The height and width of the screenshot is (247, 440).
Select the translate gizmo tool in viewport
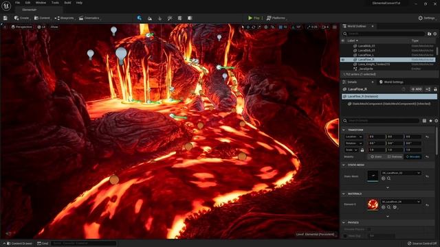248,27
